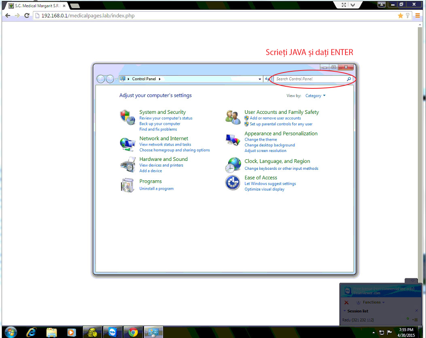Close the S.C. Medical Margarit tab
Screen dimensions: 426x338
(64, 6)
